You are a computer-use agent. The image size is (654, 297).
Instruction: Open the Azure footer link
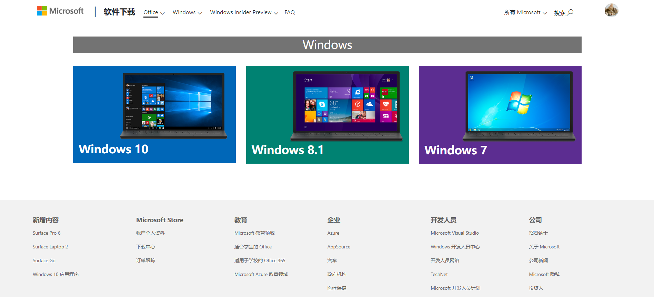(333, 233)
